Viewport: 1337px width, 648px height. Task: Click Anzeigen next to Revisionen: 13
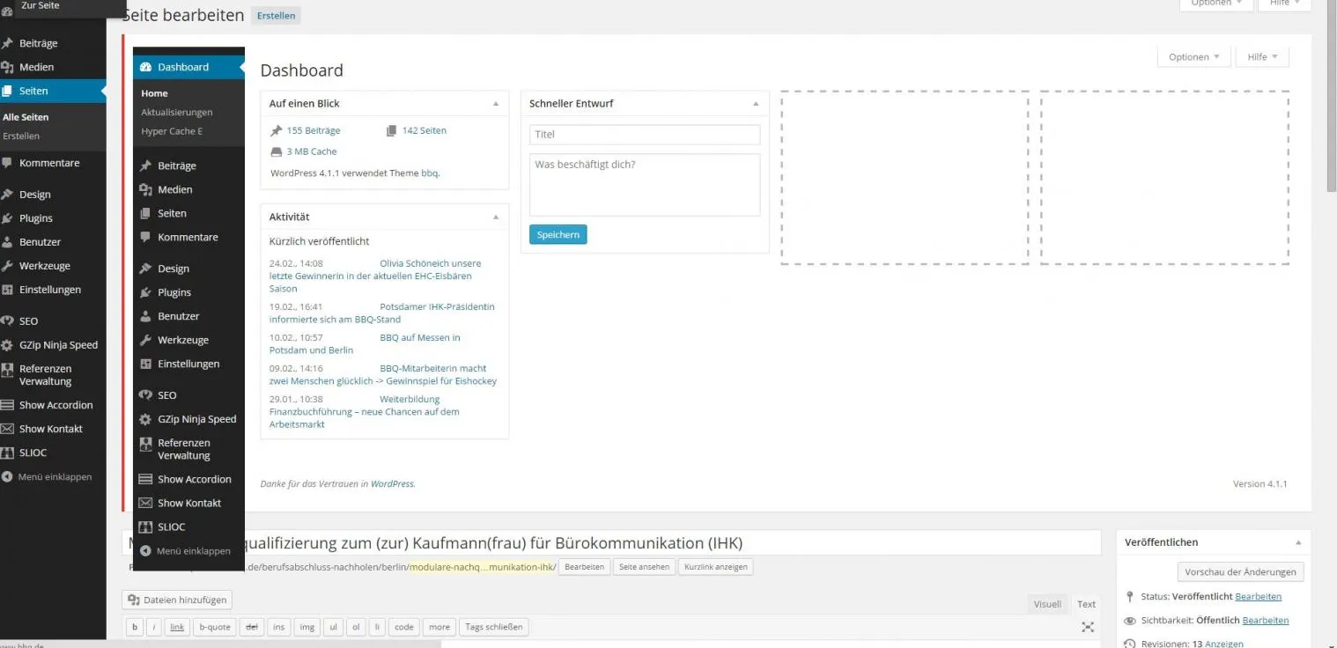click(1224, 644)
